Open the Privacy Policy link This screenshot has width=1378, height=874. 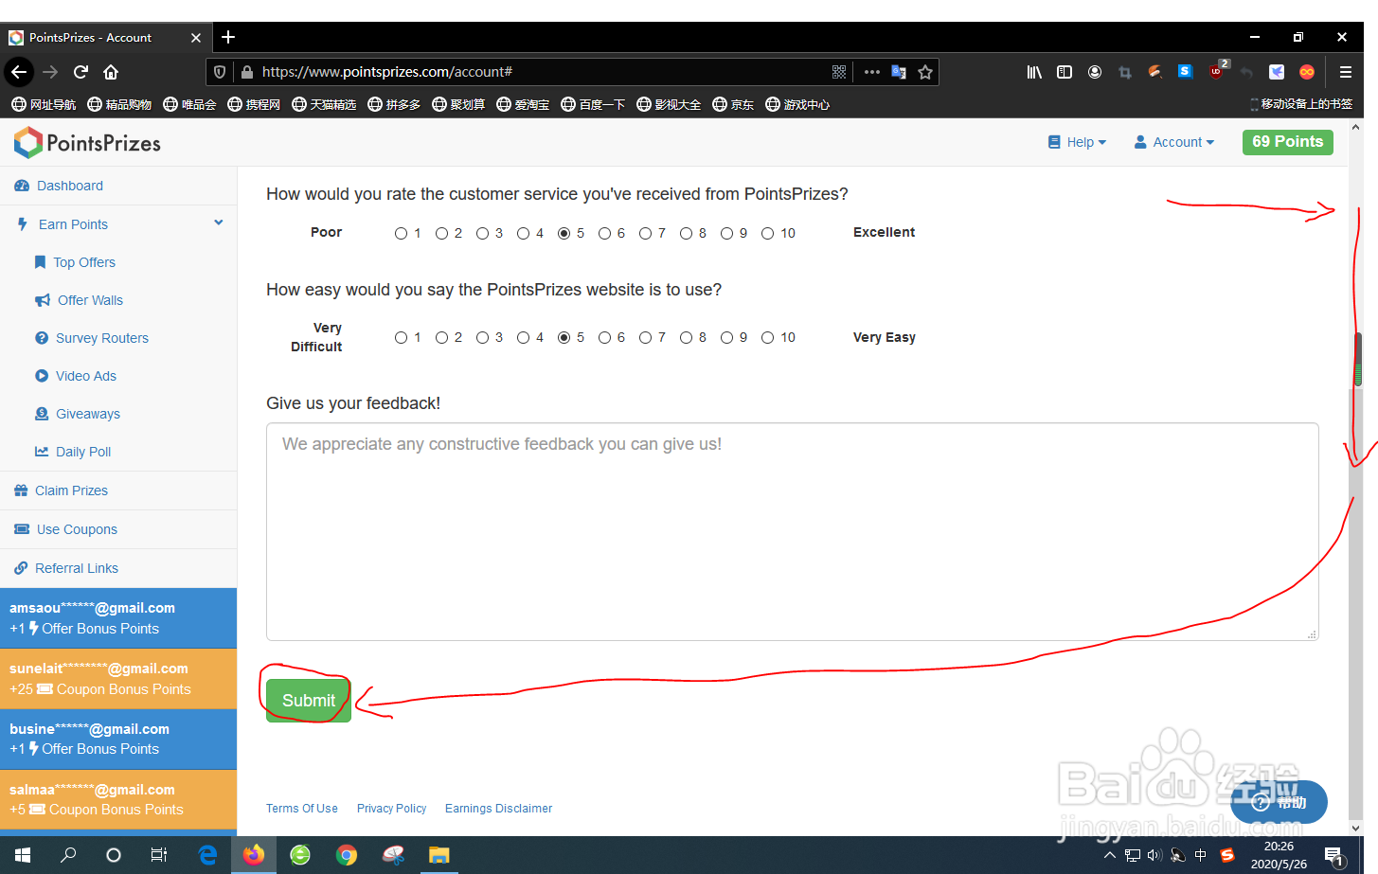[391, 809]
